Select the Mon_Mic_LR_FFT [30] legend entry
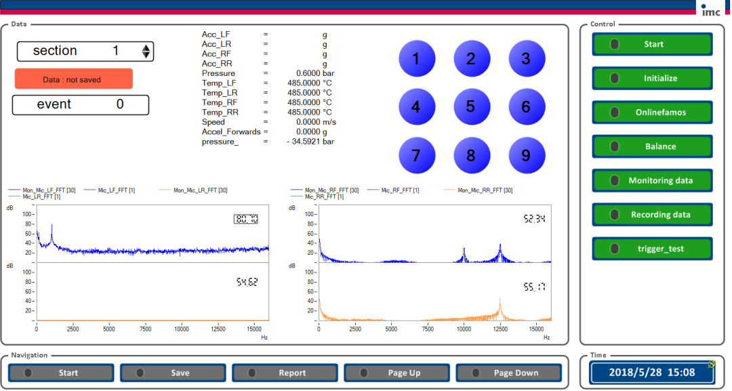Screen dimensions: 732x391 193,190
